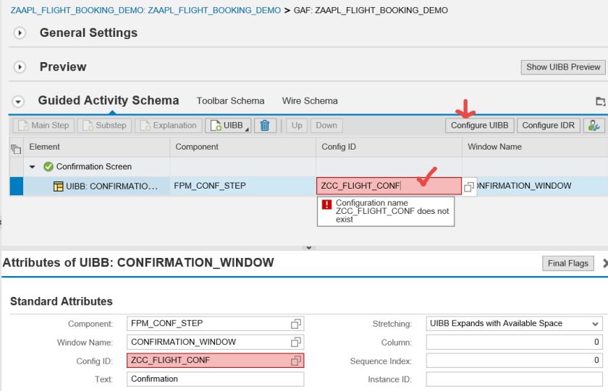Add an Explanation element
Screen dimensions: 608x391
pos(168,126)
